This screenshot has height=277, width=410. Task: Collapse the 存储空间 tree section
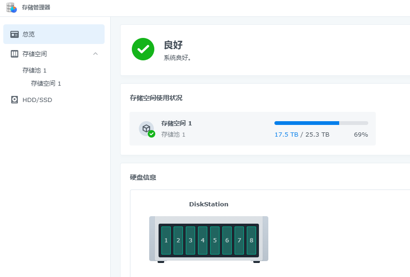[95, 54]
